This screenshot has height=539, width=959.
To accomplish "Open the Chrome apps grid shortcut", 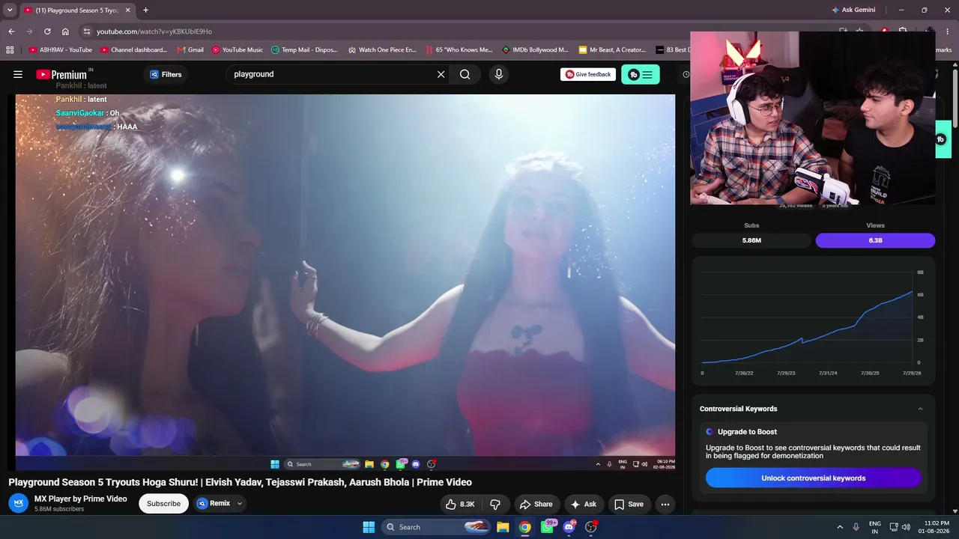I will 10,50.
